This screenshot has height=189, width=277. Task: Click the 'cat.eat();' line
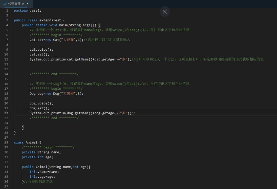tap(39, 54)
